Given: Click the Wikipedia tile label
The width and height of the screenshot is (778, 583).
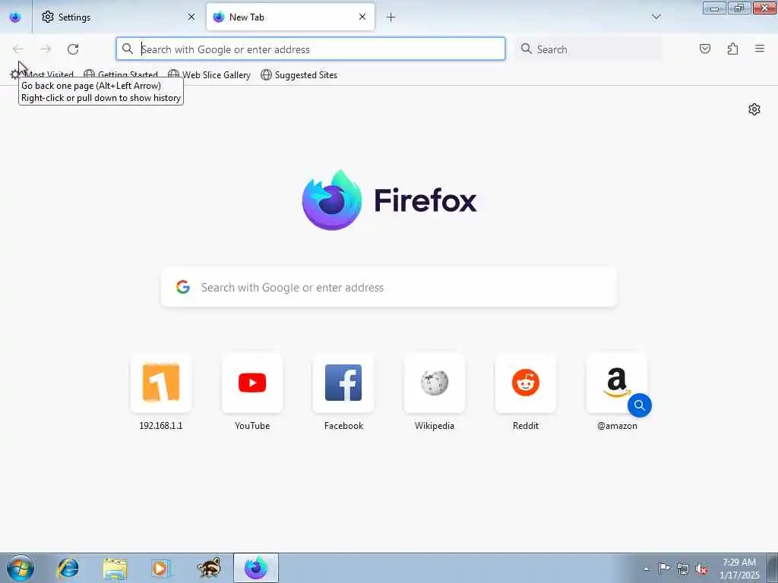Looking at the screenshot, I should [x=435, y=426].
